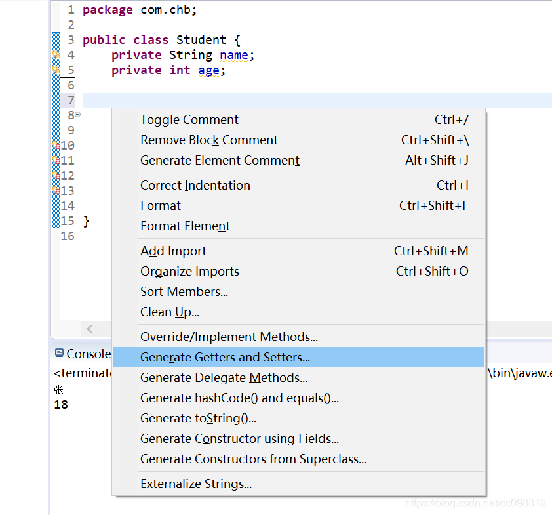The image size is (552, 515).
Task: Select Generate Element Comment
Action: click(x=298, y=161)
